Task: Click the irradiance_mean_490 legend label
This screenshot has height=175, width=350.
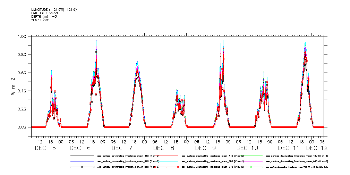Action: [297, 156]
